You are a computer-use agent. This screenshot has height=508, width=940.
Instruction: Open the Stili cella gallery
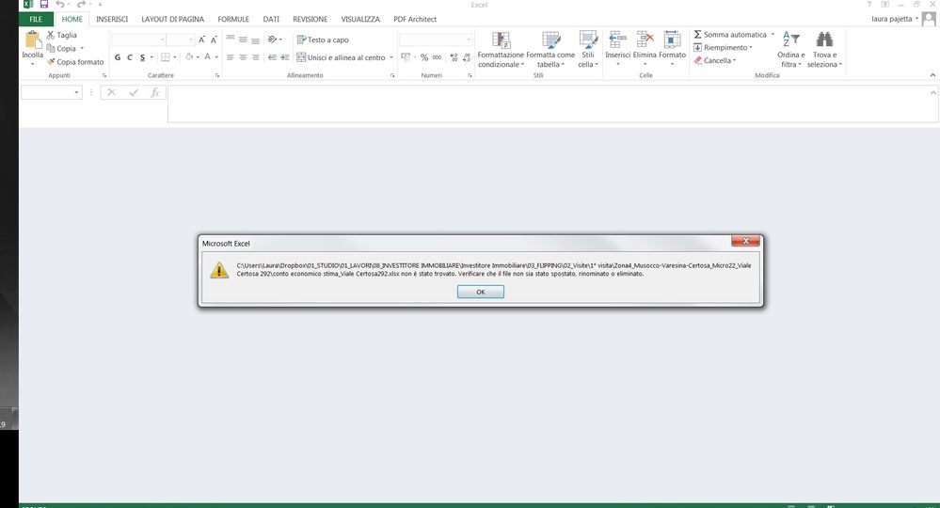[588, 50]
